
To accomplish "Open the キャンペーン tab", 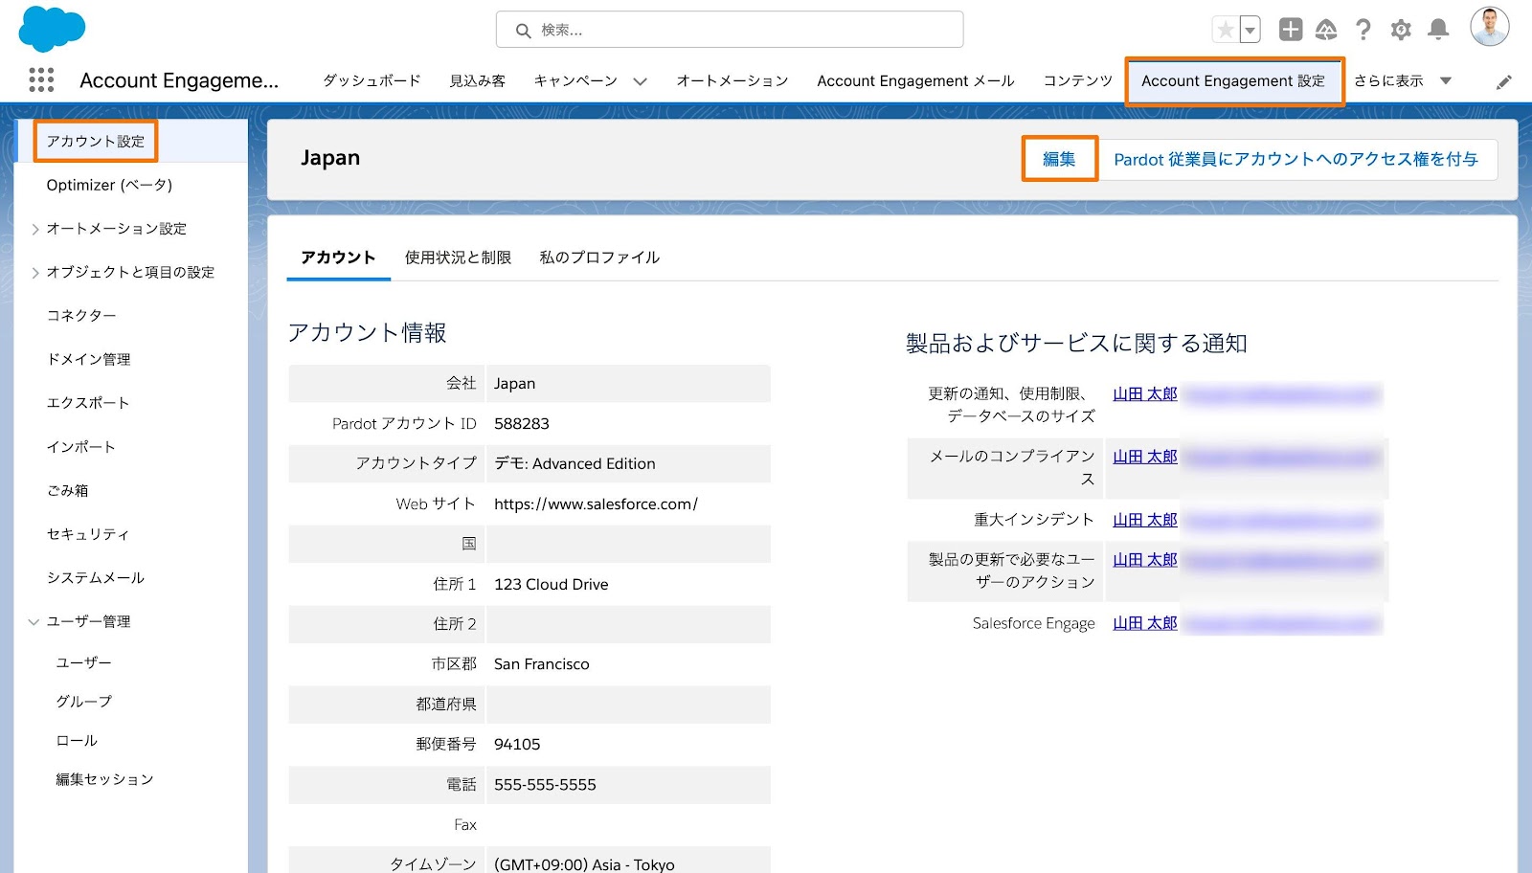I will pyautogui.click(x=575, y=81).
